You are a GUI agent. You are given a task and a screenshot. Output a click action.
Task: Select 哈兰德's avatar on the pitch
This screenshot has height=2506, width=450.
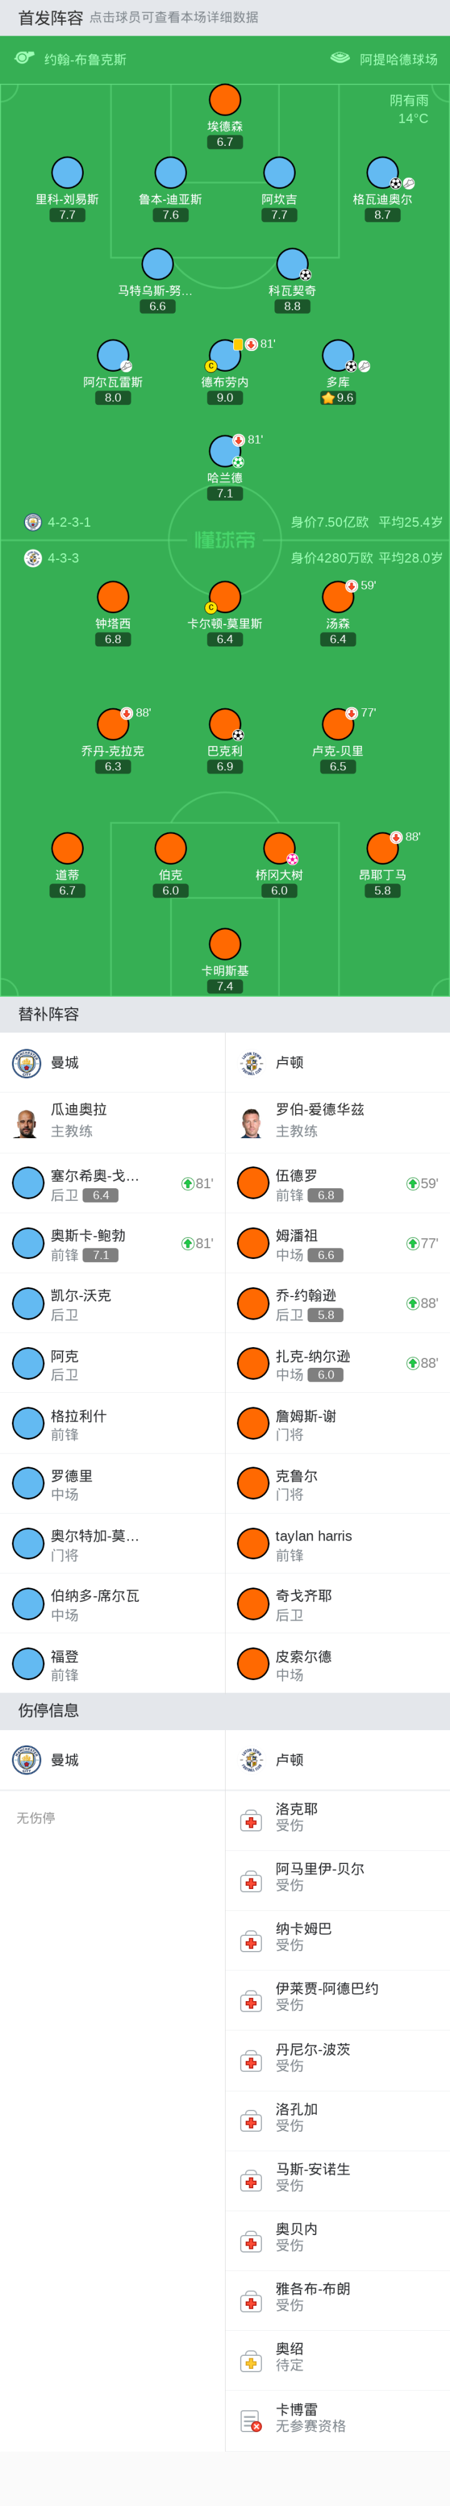224,451
